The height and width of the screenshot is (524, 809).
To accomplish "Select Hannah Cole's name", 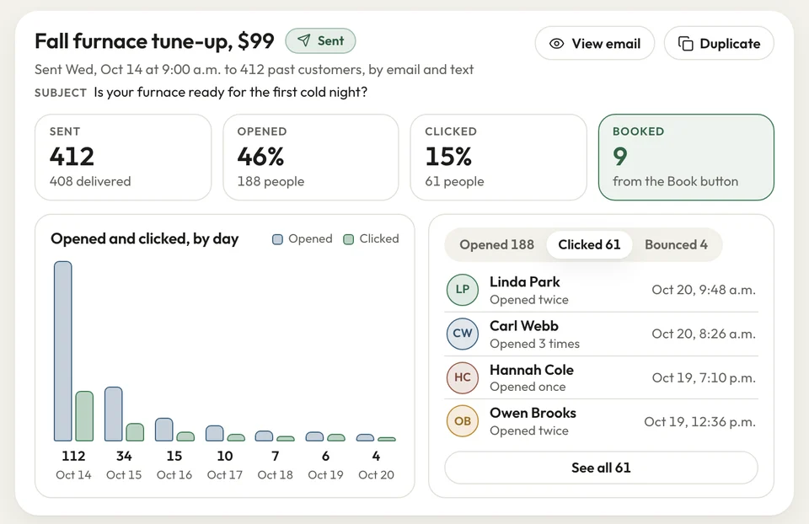I will (x=532, y=370).
